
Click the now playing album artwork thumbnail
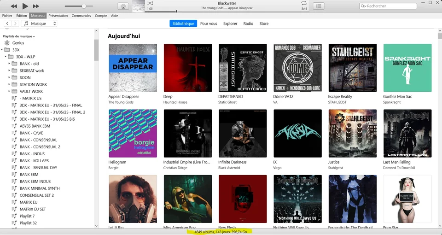pyautogui.click(x=139, y=6)
